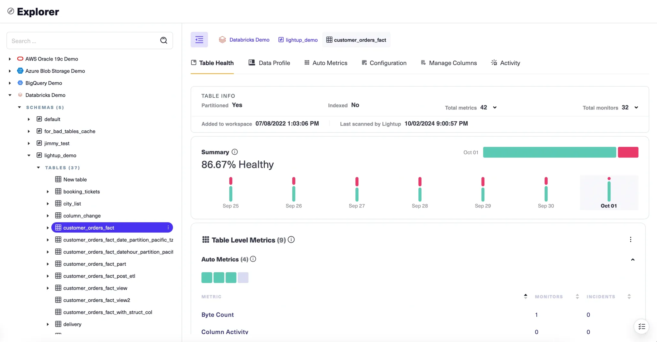Toggle sorting on the Incidents column
657x342 pixels.
point(628,297)
